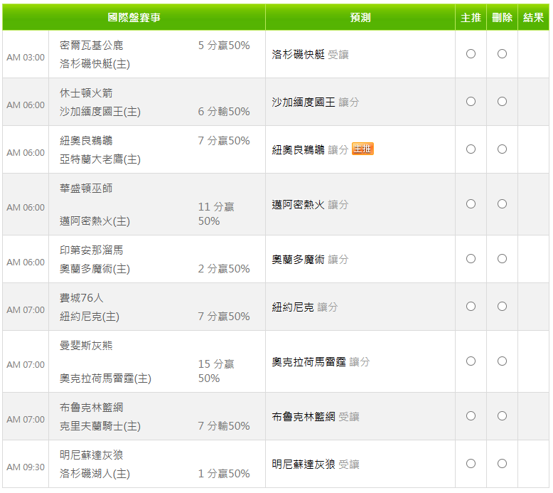553x493 pixels.
Task: Click team name 亞特蘭大老鷹(主)
Action: (x=100, y=159)
